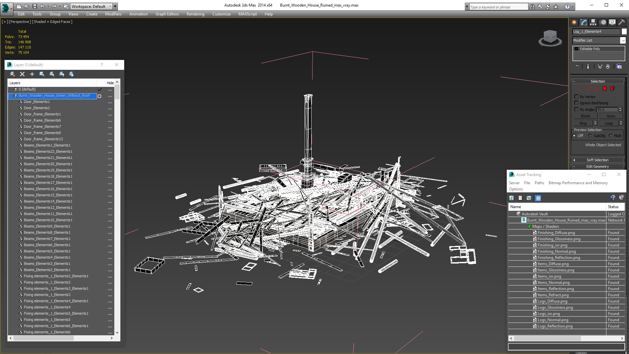Click Create New Layer icon in Layer dialog
Screen dimensions: 629x354
point(12,74)
